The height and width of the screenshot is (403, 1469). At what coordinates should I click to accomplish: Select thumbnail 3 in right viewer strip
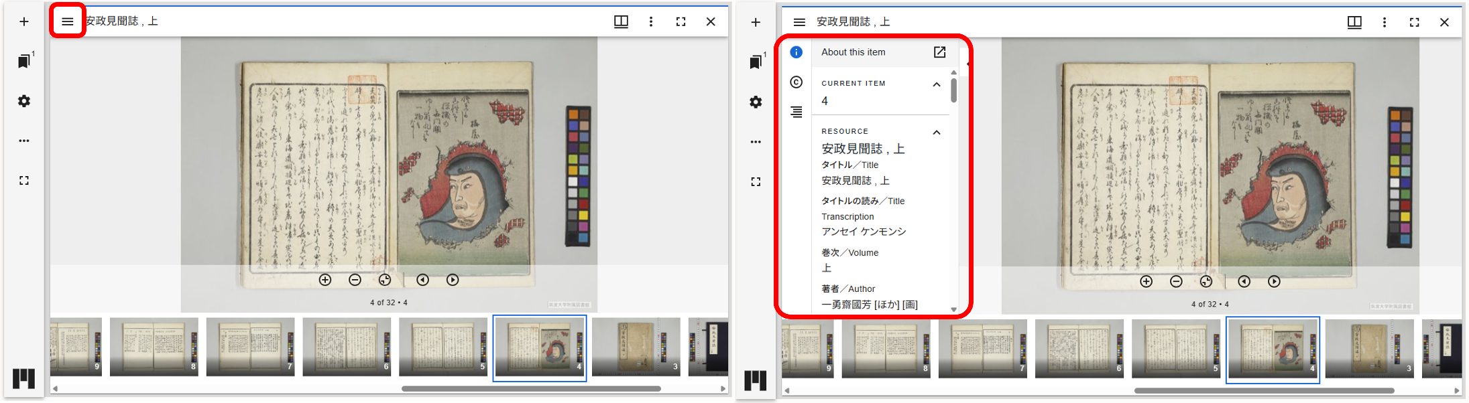click(1370, 348)
